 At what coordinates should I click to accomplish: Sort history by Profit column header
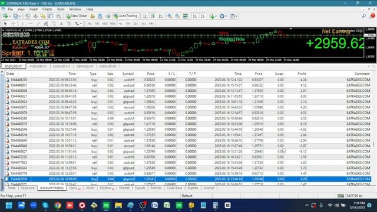(302, 74)
